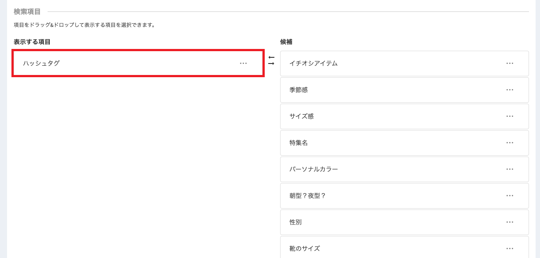Click the 季節感 more options icon
The height and width of the screenshot is (258, 540).
(x=510, y=90)
